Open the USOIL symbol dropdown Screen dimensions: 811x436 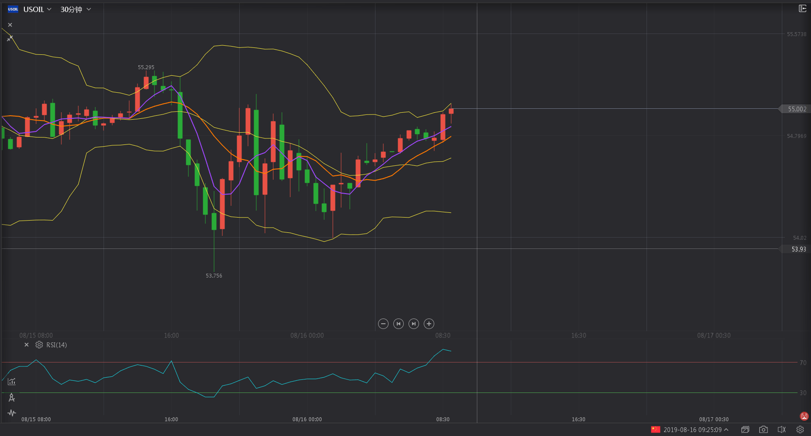point(37,9)
